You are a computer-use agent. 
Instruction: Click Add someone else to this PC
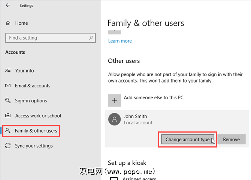154,98
